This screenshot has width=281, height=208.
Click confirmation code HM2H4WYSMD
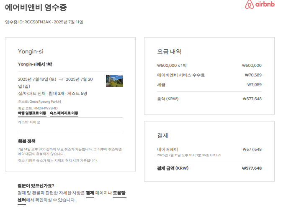[x=46, y=108]
